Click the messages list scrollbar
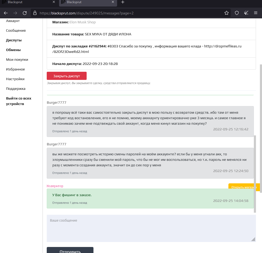 coord(255,174)
